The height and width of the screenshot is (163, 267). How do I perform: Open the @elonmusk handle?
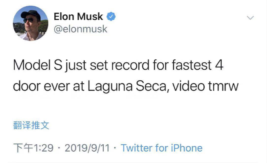(x=80, y=29)
